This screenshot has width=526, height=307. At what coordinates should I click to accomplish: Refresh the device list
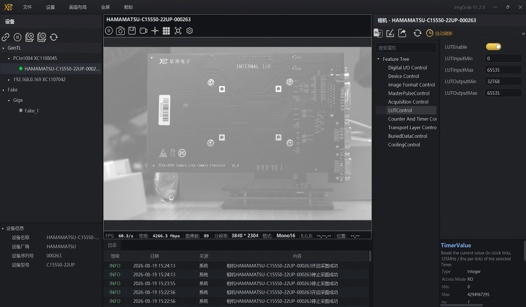tap(54, 37)
